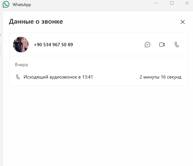Click the small handset icon beside the call entry
Viewport: 193px width, 166px height.
[18, 77]
